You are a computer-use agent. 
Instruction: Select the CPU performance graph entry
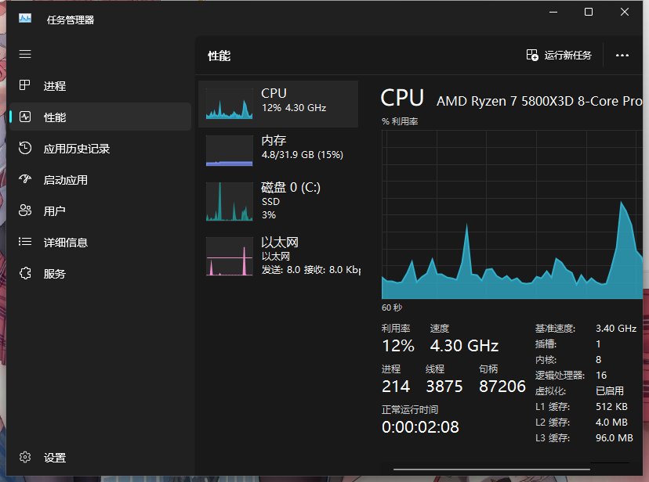[x=278, y=102]
